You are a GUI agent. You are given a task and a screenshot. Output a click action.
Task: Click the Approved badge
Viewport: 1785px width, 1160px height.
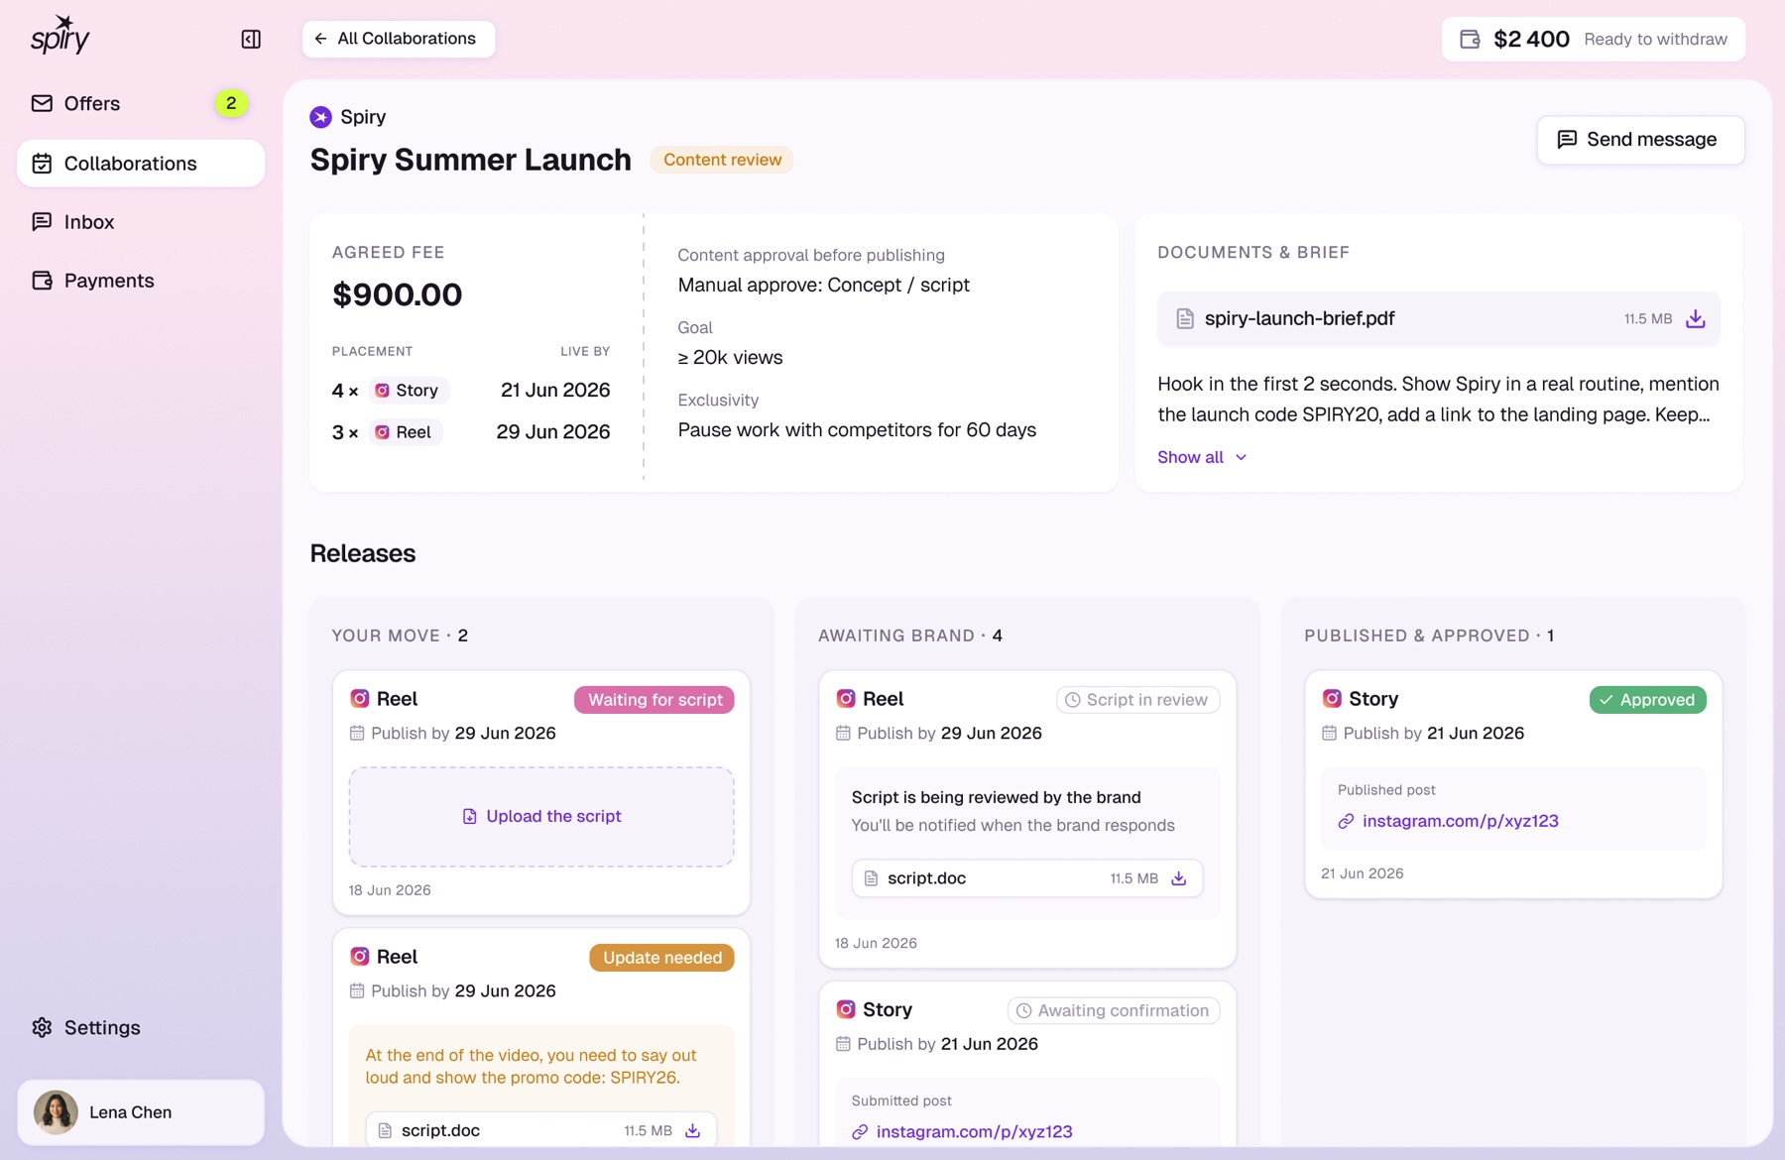pos(1648,700)
